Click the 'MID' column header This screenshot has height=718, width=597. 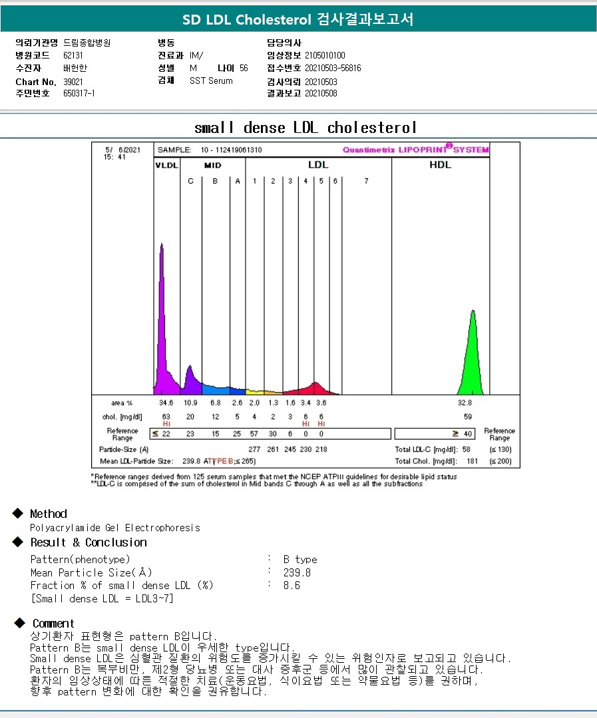coord(212,166)
